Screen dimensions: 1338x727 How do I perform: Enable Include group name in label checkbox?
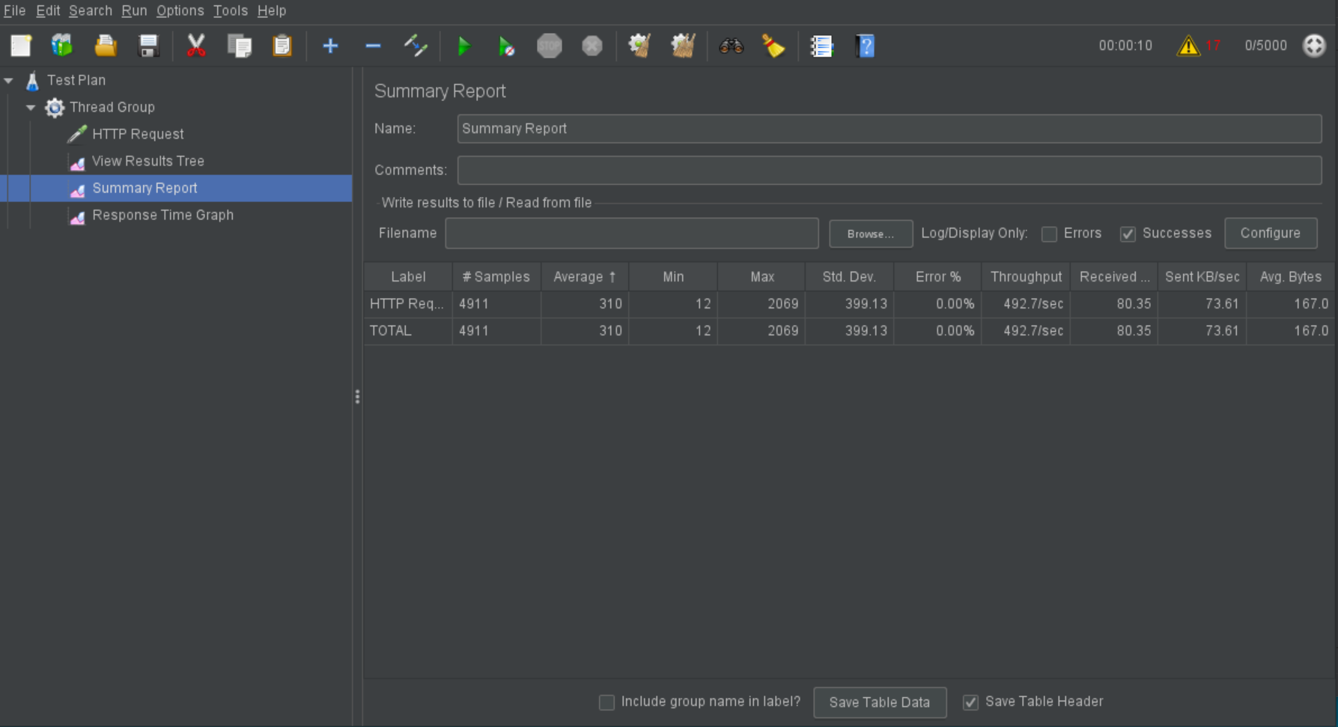tap(606, 702)
